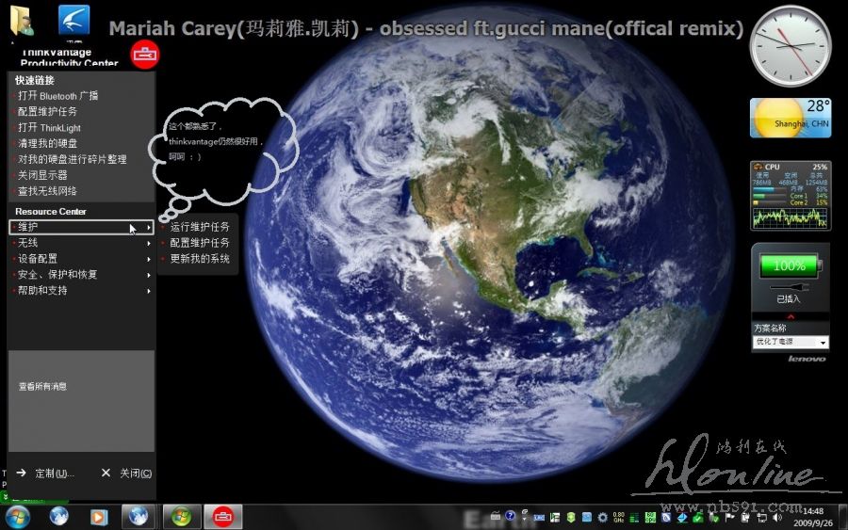Click the 打开 ThinkLight quick link

pos(49,128)
